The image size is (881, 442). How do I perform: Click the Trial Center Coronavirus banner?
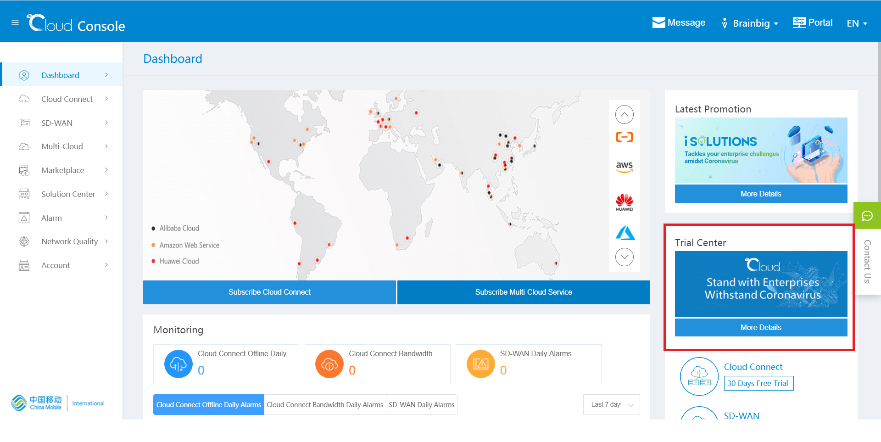761,284
